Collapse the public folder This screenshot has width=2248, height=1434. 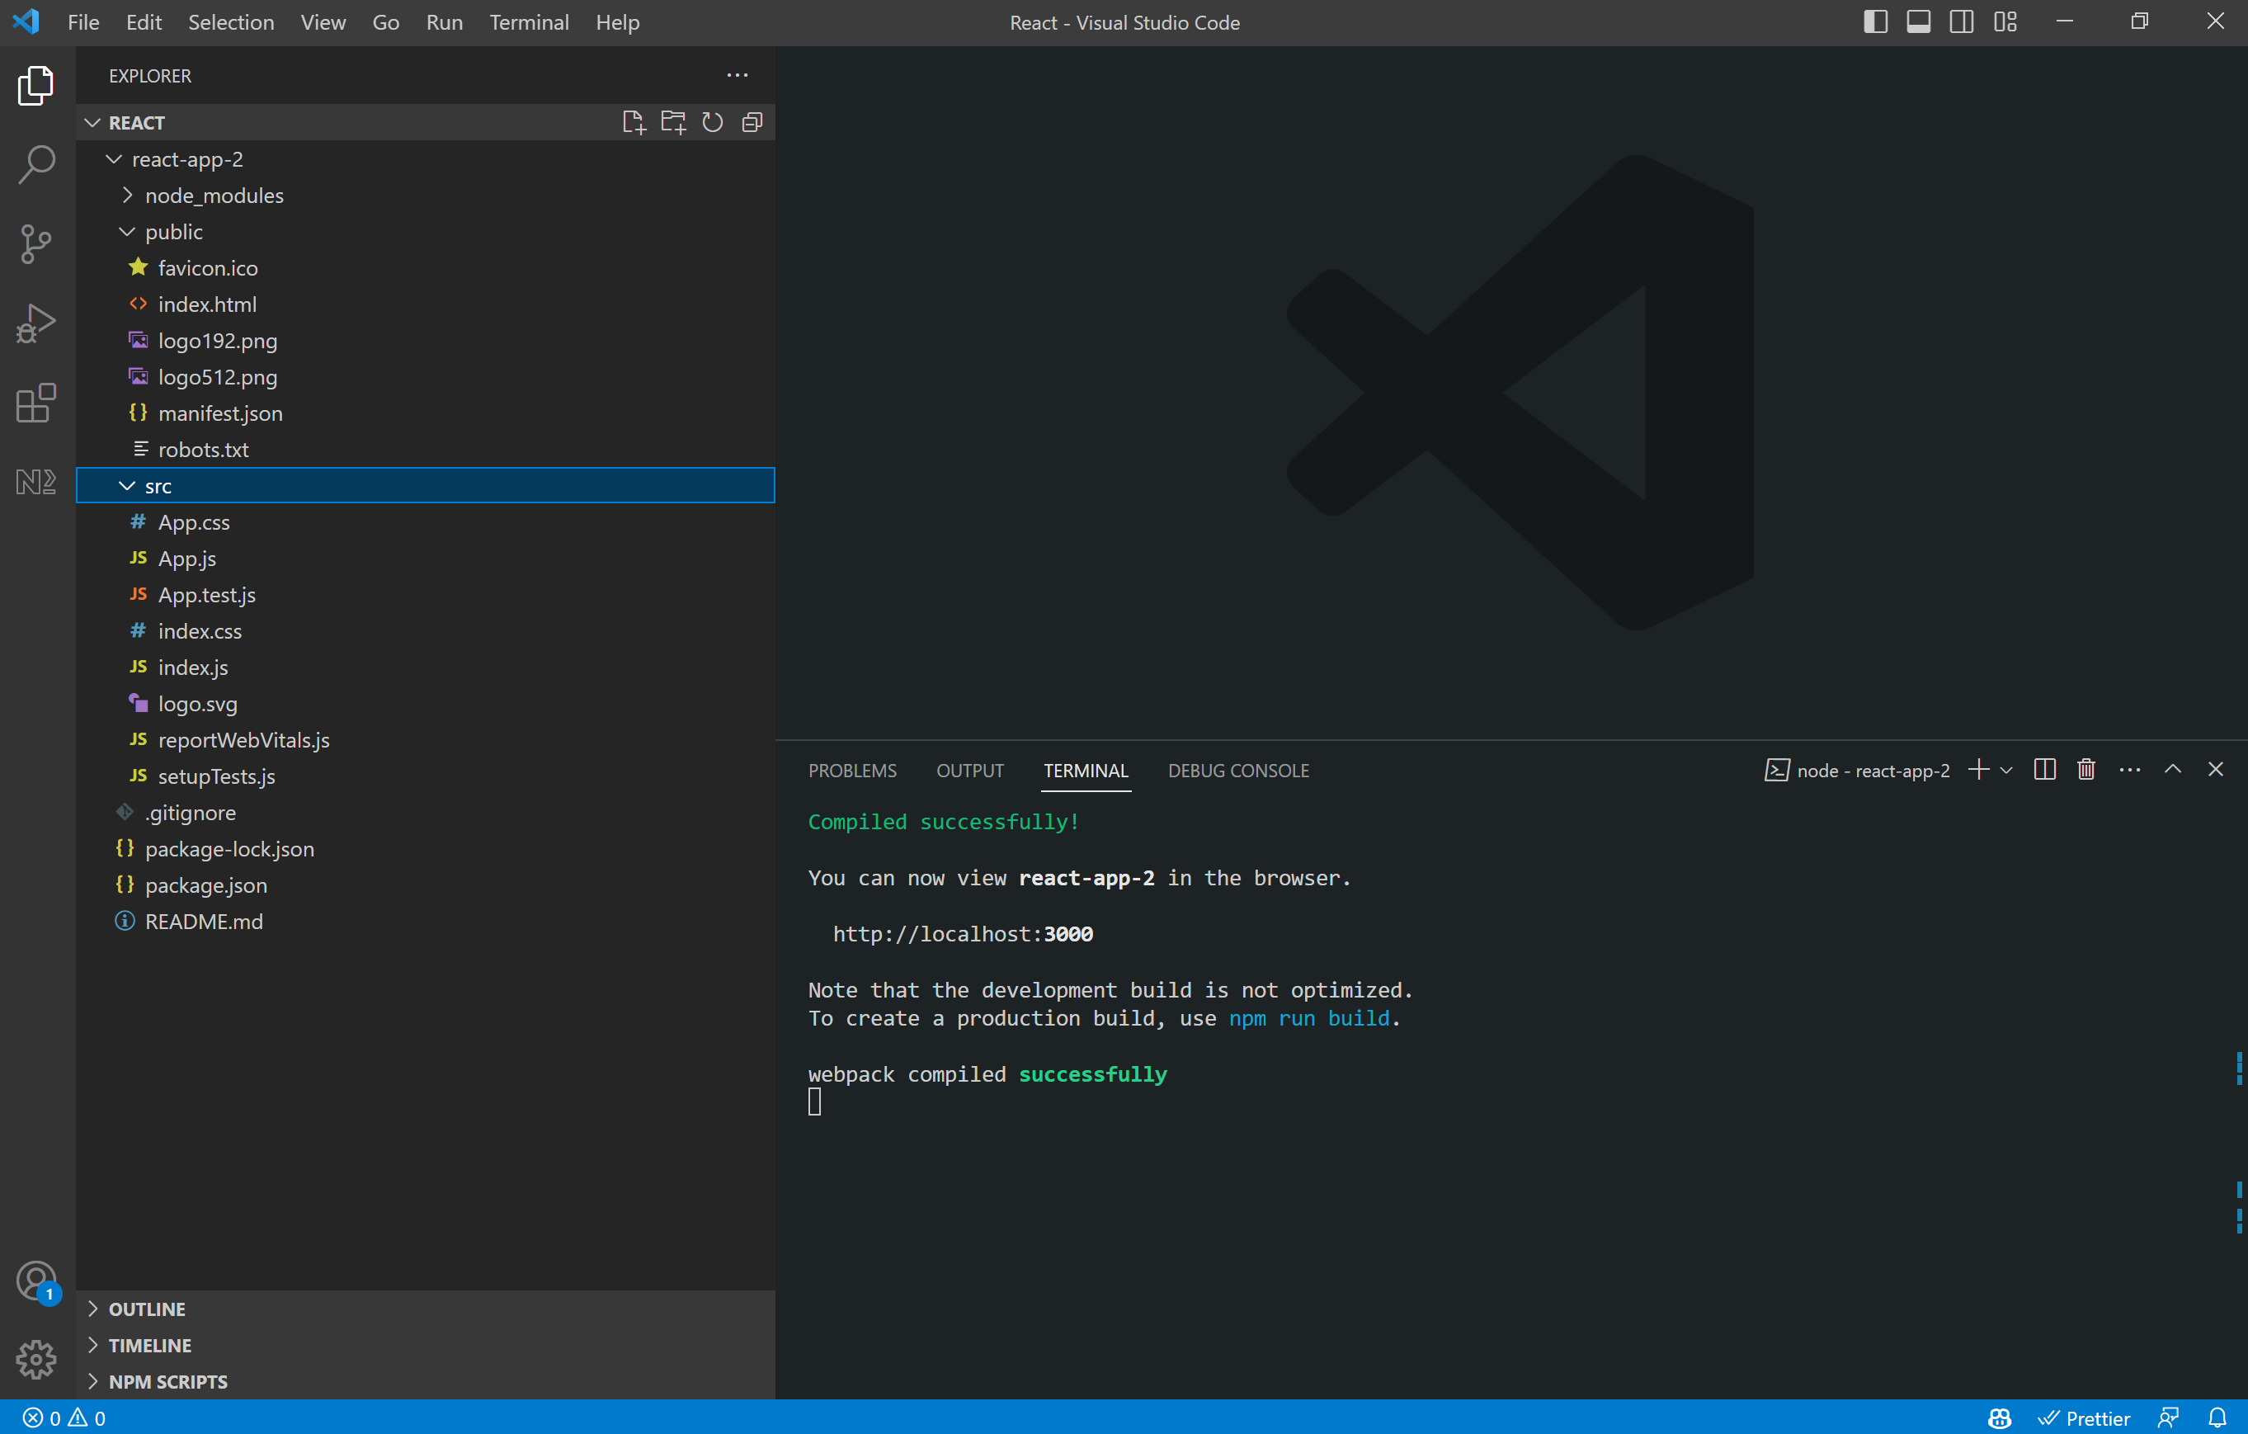[426, 232]
